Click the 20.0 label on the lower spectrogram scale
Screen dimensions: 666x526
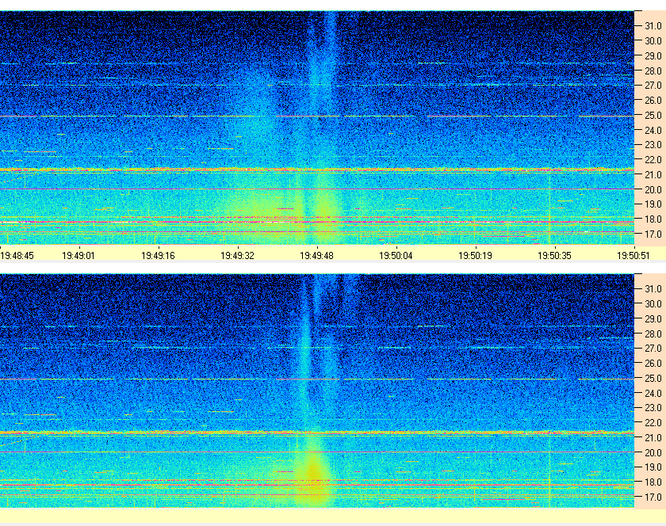pyautogui.click(x=653, y=452)
